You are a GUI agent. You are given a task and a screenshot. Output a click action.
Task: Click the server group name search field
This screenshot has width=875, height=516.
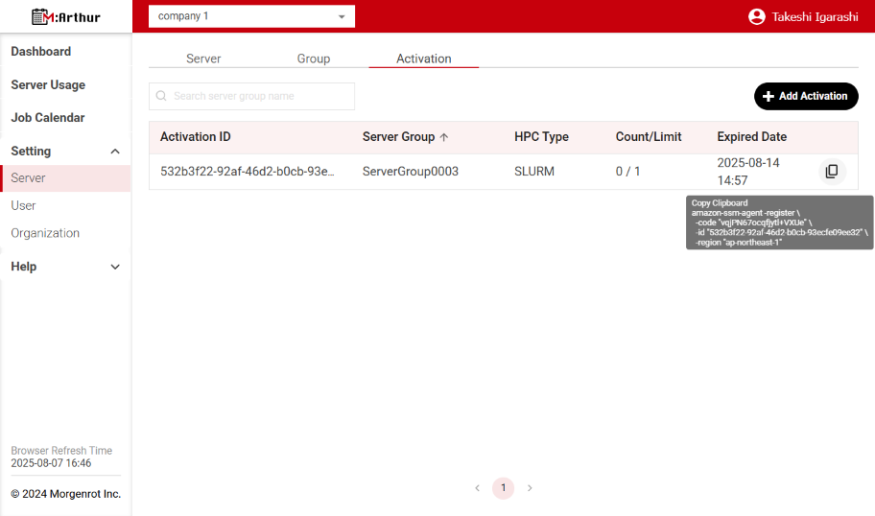259,96
